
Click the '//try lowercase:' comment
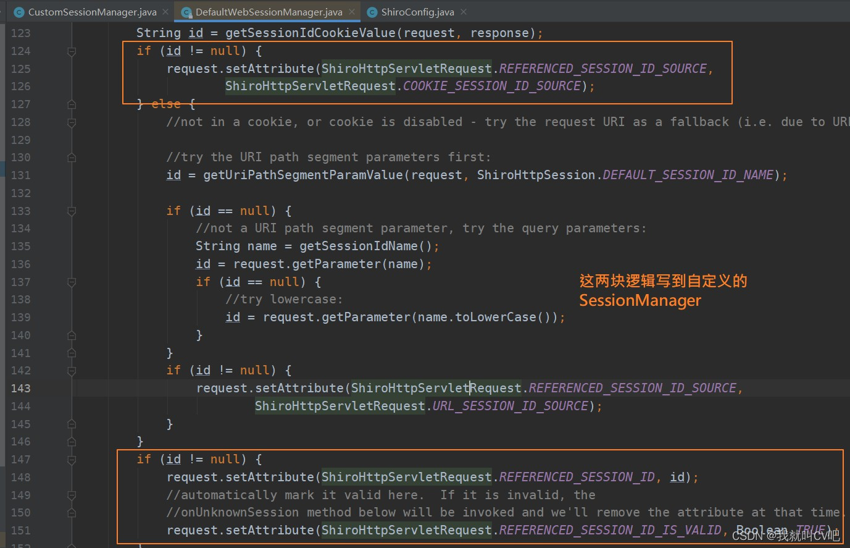tap(284, 300)
